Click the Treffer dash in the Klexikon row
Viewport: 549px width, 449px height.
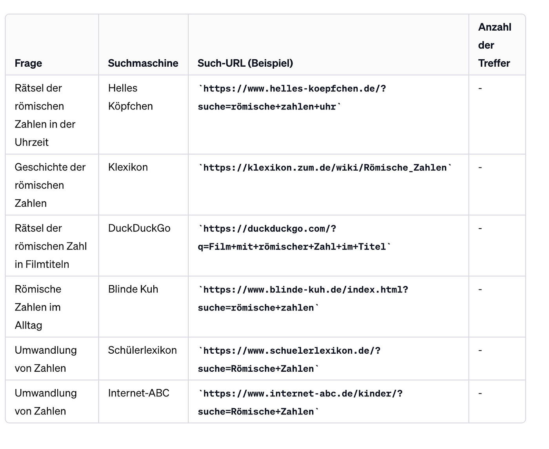(480, 167)
